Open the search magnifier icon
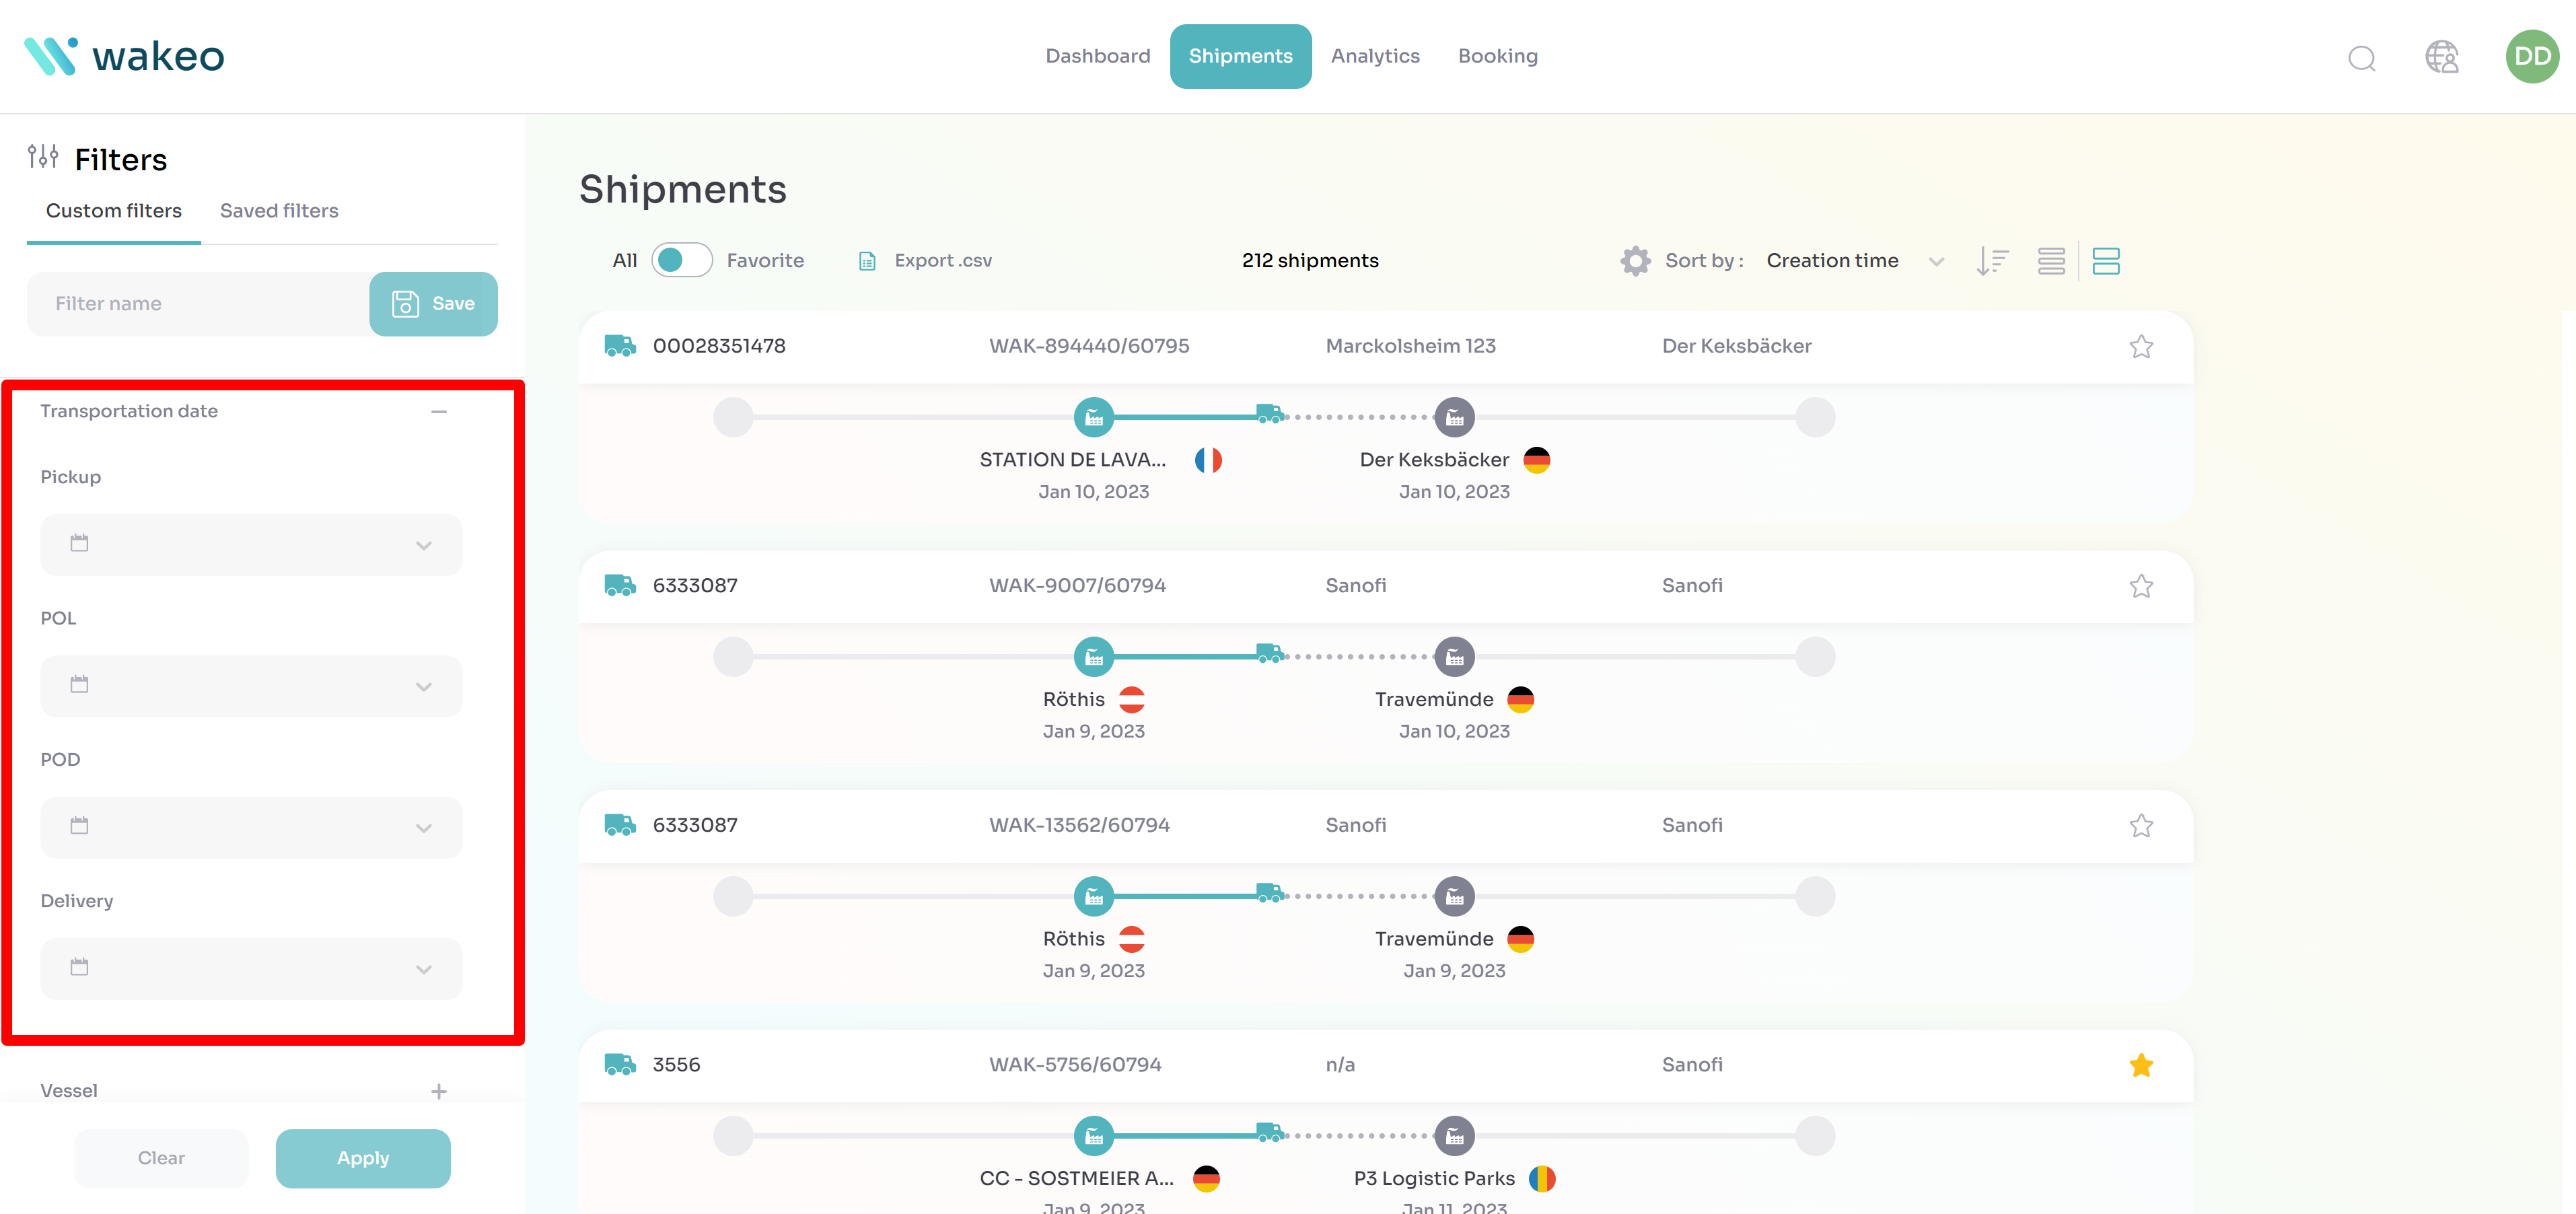2576x1214 pixels. [2361, 58]
